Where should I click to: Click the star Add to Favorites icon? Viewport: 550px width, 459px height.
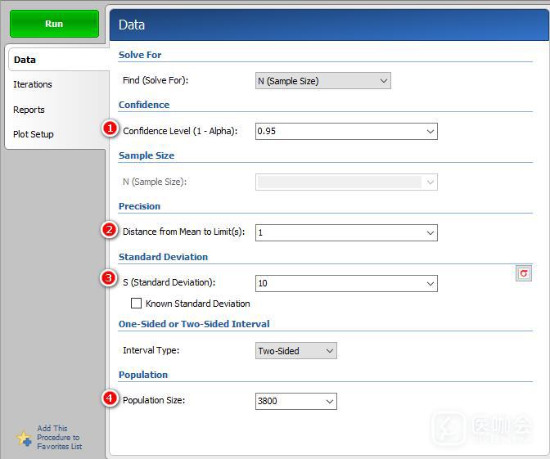click(x=25, y=439)
